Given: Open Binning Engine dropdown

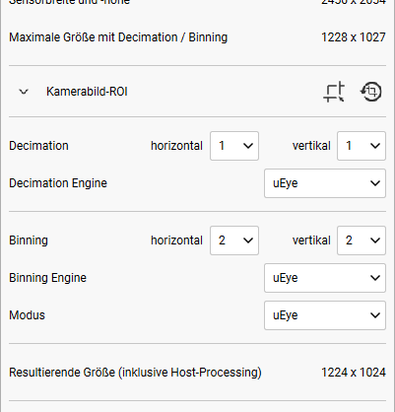Looking at the screenshot, I should click(325, 278).
